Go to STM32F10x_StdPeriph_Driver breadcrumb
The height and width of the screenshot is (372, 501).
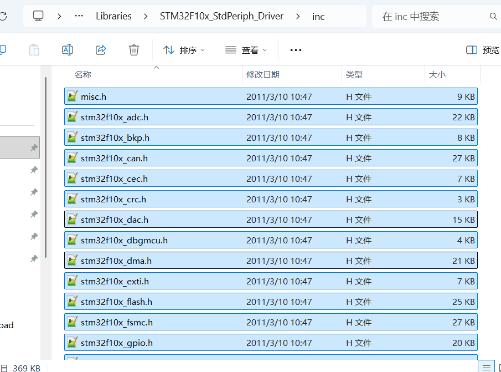(221, 16)
